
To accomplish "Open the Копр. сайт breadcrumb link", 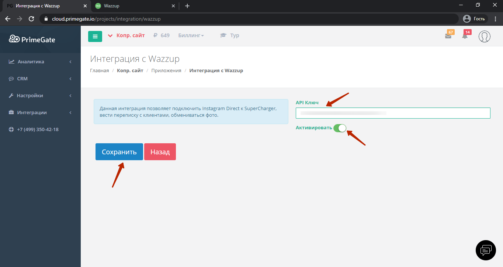I will pyautogui.click(x=130, y=70).
